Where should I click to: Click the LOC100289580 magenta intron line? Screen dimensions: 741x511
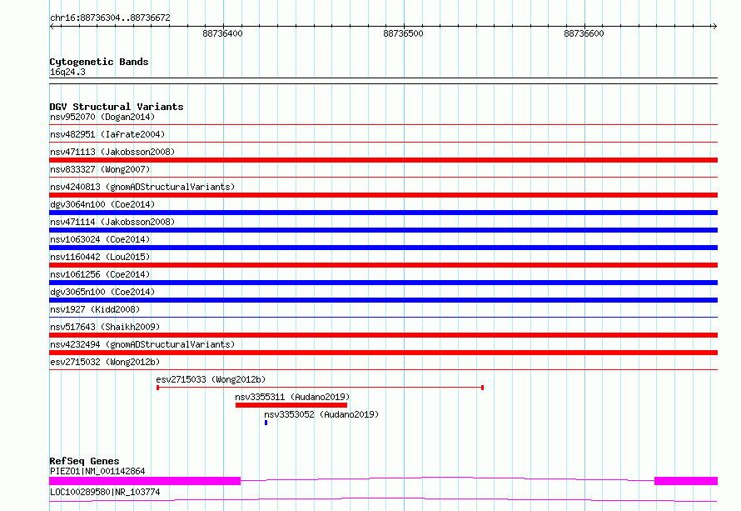point(383,499)
